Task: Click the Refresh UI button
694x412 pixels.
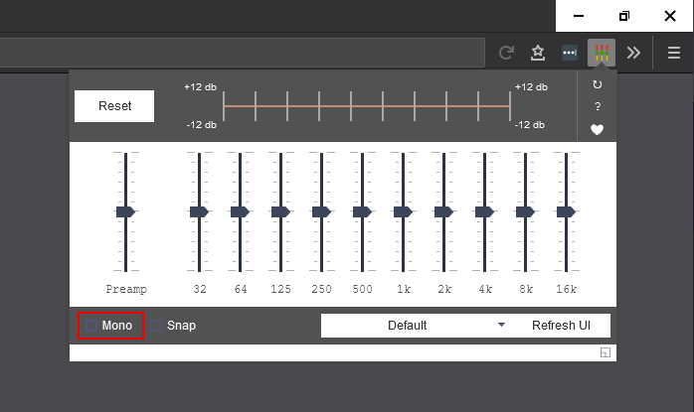Action: (x=561, y=326)
